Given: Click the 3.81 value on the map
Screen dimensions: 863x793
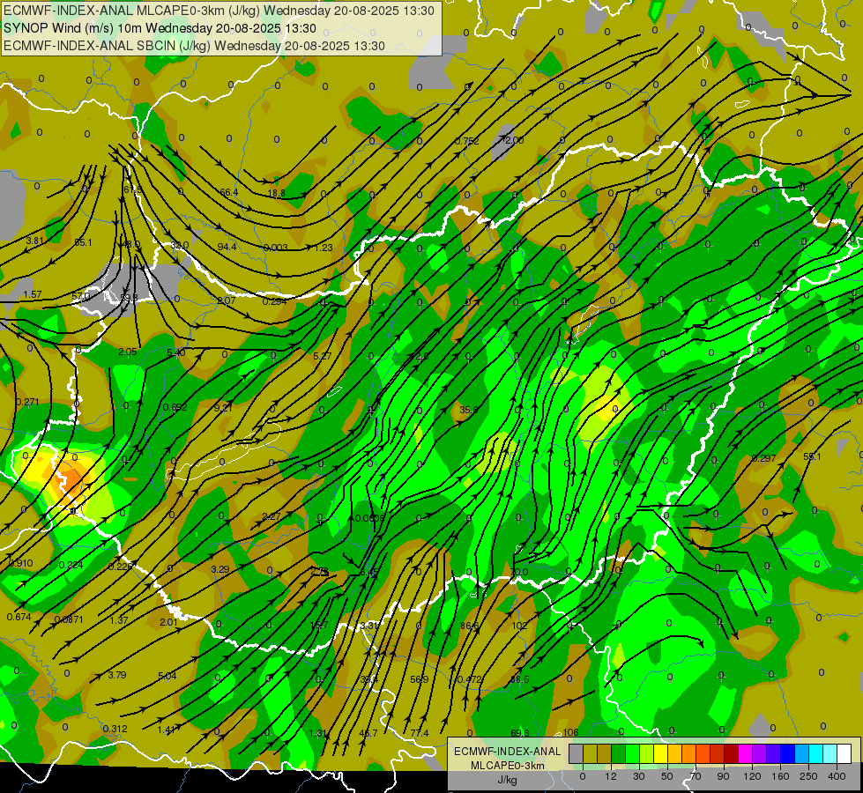Looking at the screenshot, I should 34,241.
